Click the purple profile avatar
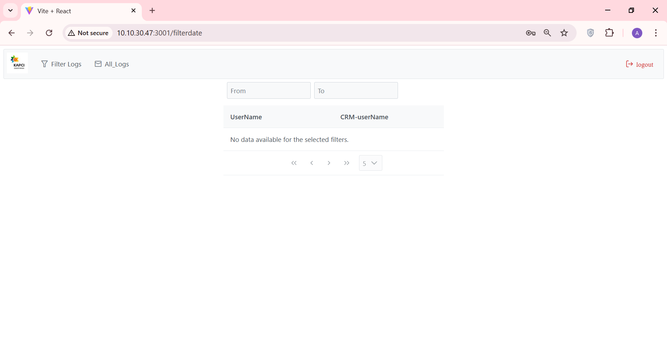 pyautogui.click(x=637, y=33)
